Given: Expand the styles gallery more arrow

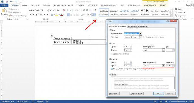Looking at the screenshot, I should coord(172,15).
